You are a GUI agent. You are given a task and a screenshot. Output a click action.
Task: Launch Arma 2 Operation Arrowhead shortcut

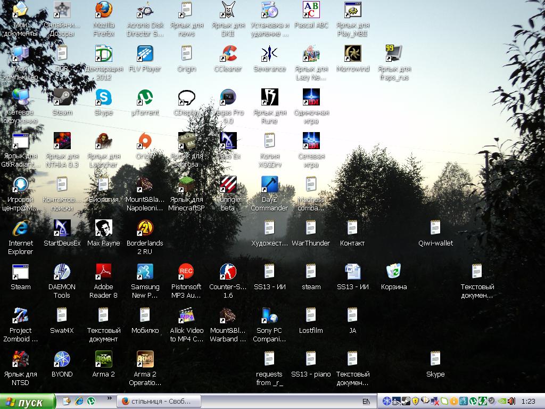tap(145, 369)
